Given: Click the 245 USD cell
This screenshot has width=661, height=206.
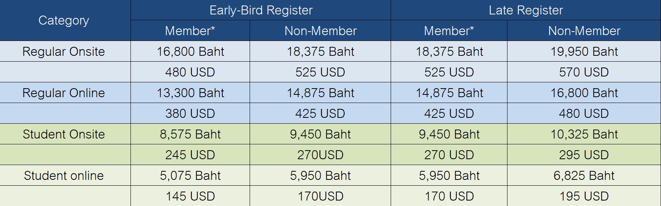Looking at the screenshot, I should click(x=190, y=155).
